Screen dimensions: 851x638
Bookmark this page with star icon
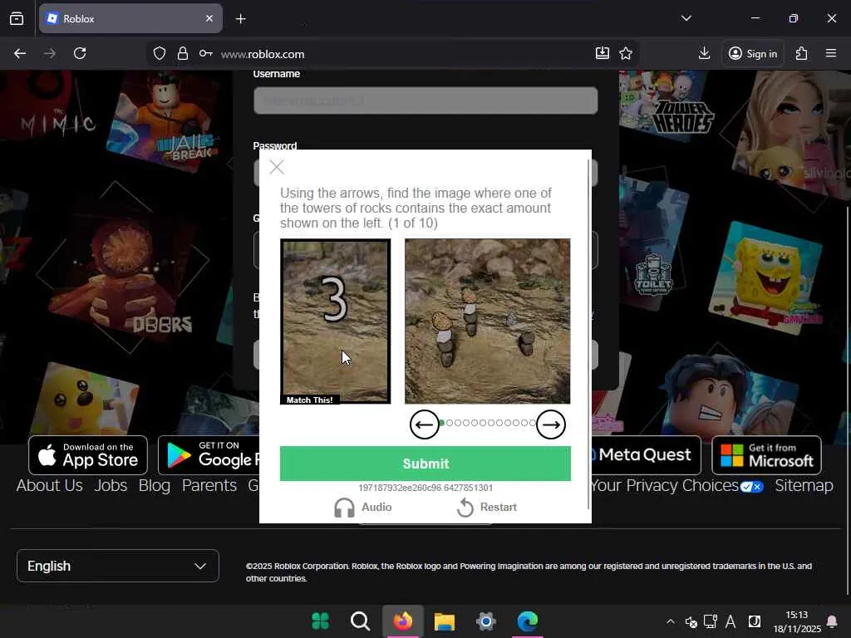(626, 53)
